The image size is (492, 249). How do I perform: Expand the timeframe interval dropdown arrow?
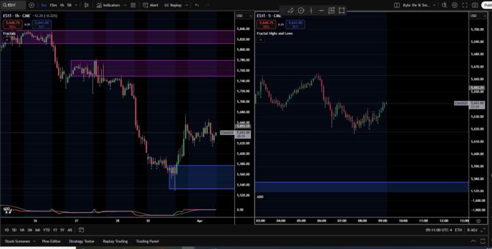[x=77, y=5]
